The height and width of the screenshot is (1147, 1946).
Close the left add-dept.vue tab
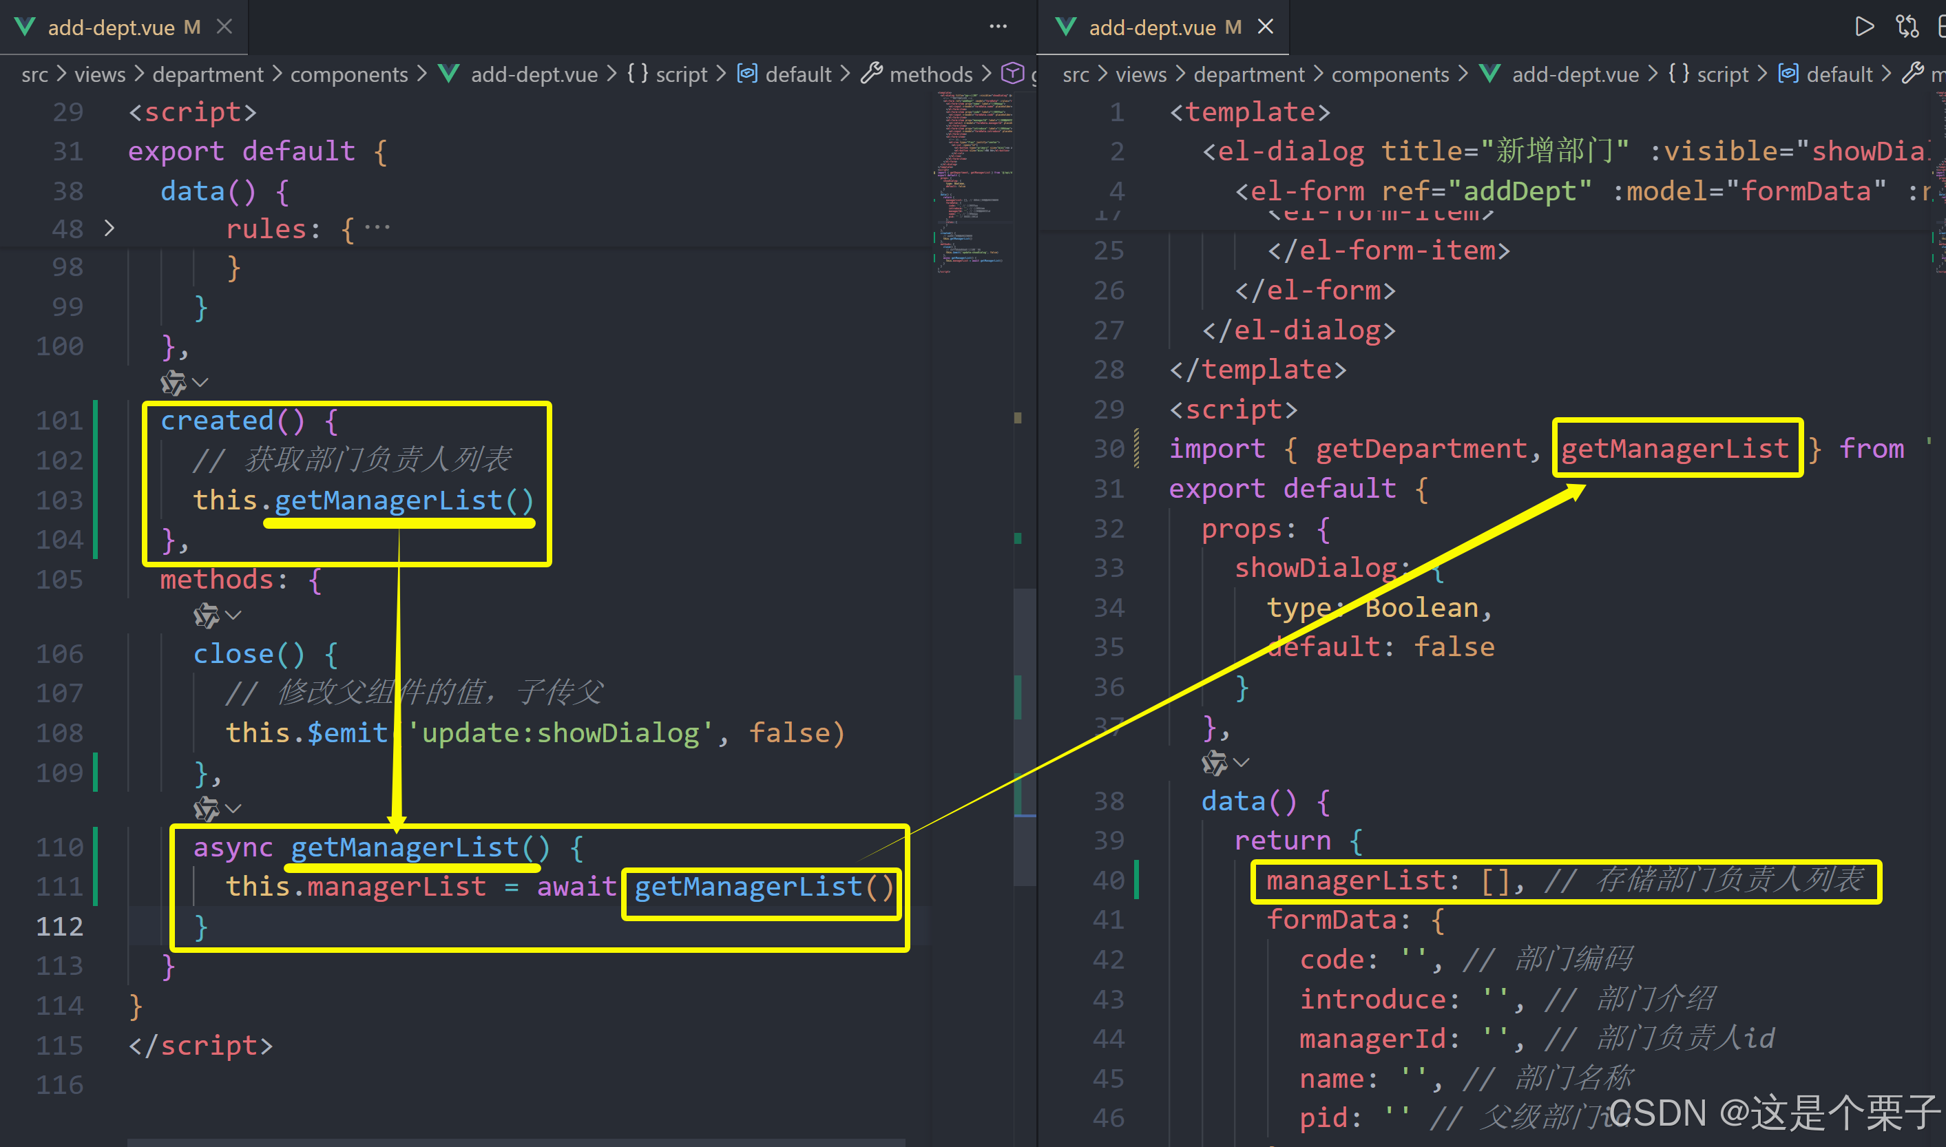coord(224,27)
